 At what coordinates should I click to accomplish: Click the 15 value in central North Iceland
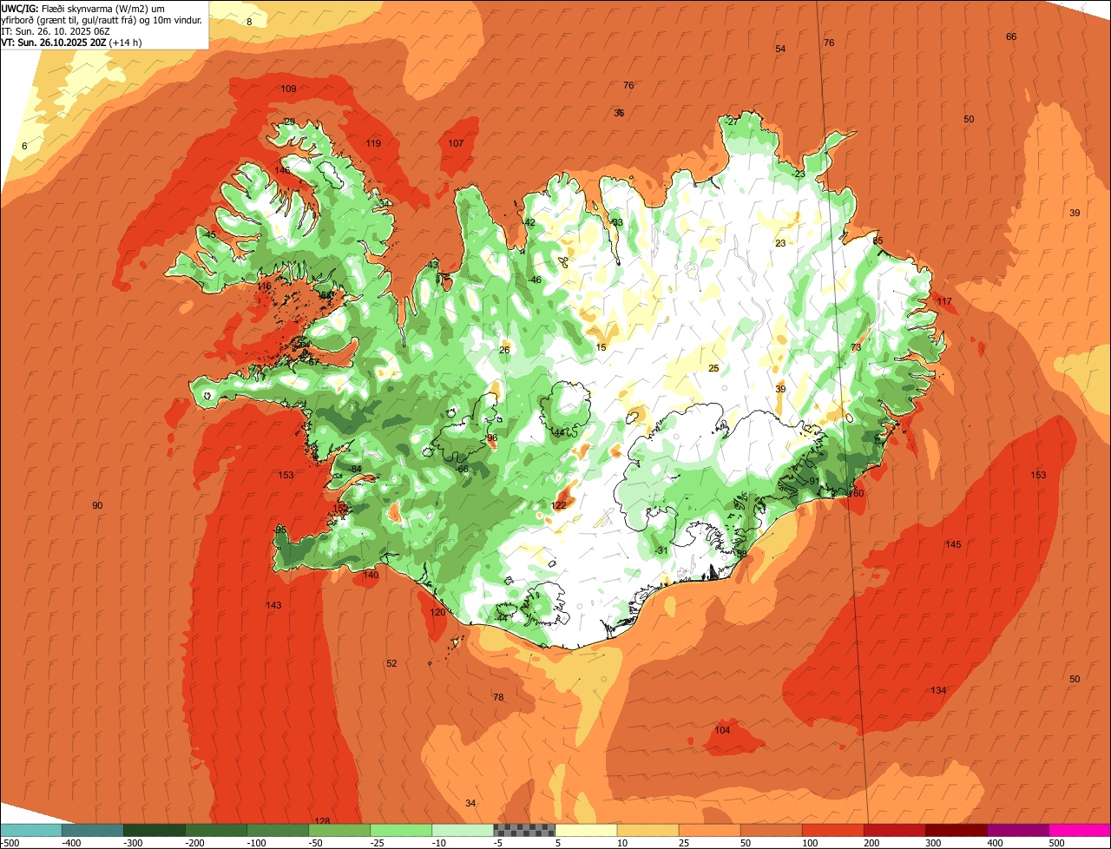601,348
